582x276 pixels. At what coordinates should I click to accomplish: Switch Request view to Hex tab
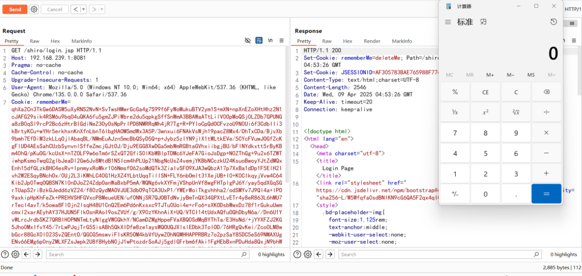click(x=55, y=41)
